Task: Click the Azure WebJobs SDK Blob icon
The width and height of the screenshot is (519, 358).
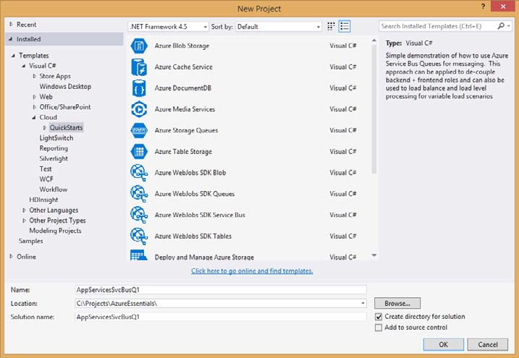Action: [x=139, y=173]
